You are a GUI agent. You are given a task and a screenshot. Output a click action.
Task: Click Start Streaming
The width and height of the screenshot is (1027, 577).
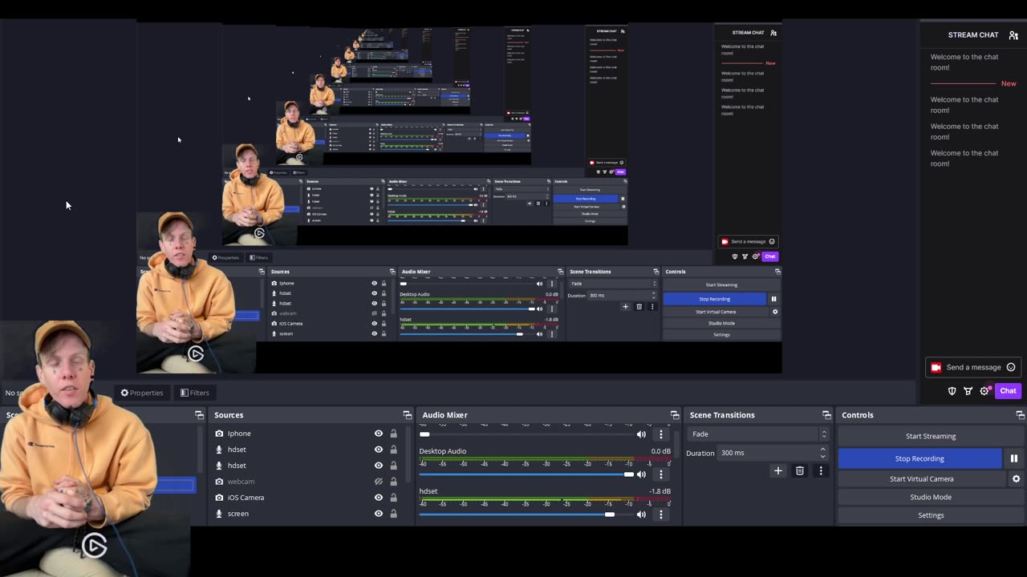click(x=931, y=436)
